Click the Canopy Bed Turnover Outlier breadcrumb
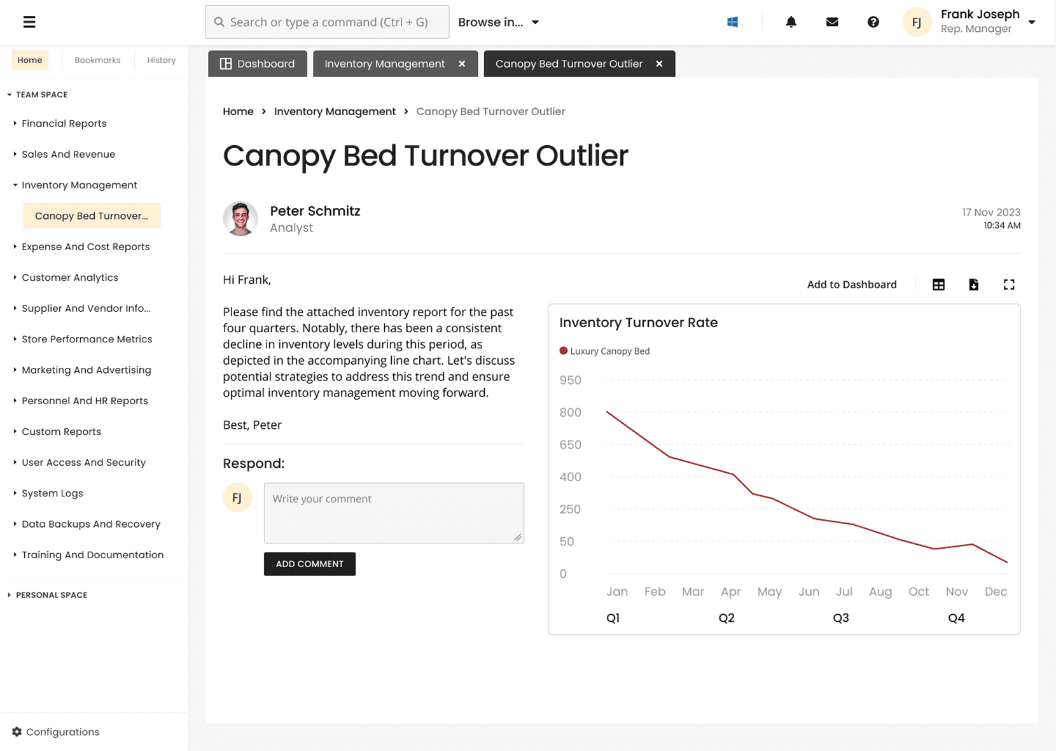 coord(490,111)
